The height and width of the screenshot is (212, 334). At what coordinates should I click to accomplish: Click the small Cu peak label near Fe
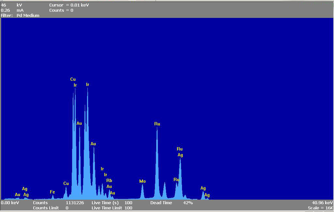66,184
